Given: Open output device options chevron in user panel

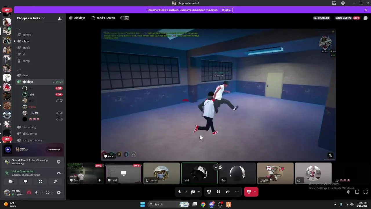Looking at the screenshot, I should pos(52,192).
